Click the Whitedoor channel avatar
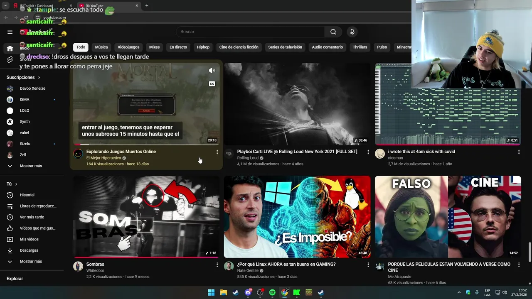Image resolution: width=532 pixels, height=299 pixels. coord(78,266)
